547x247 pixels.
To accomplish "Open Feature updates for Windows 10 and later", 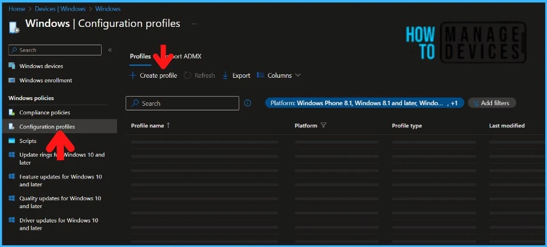I will pos(61,181).
